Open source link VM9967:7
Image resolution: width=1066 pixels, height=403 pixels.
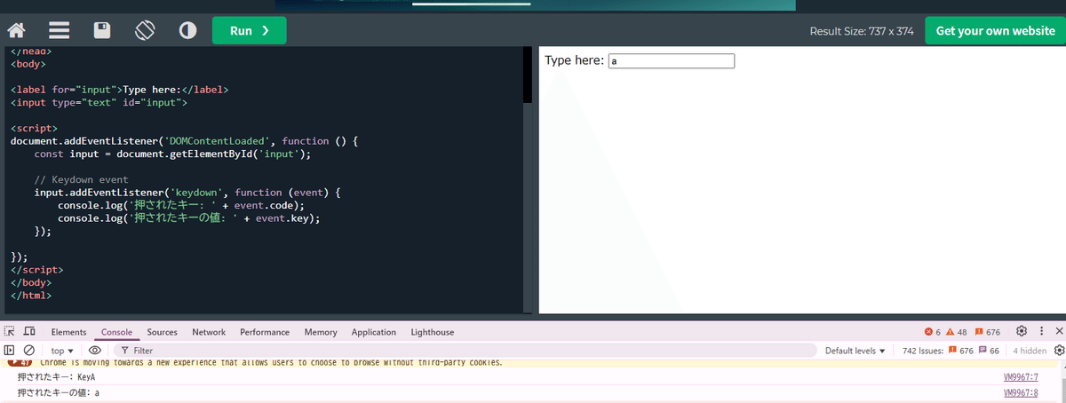[x=1020, y=377]
